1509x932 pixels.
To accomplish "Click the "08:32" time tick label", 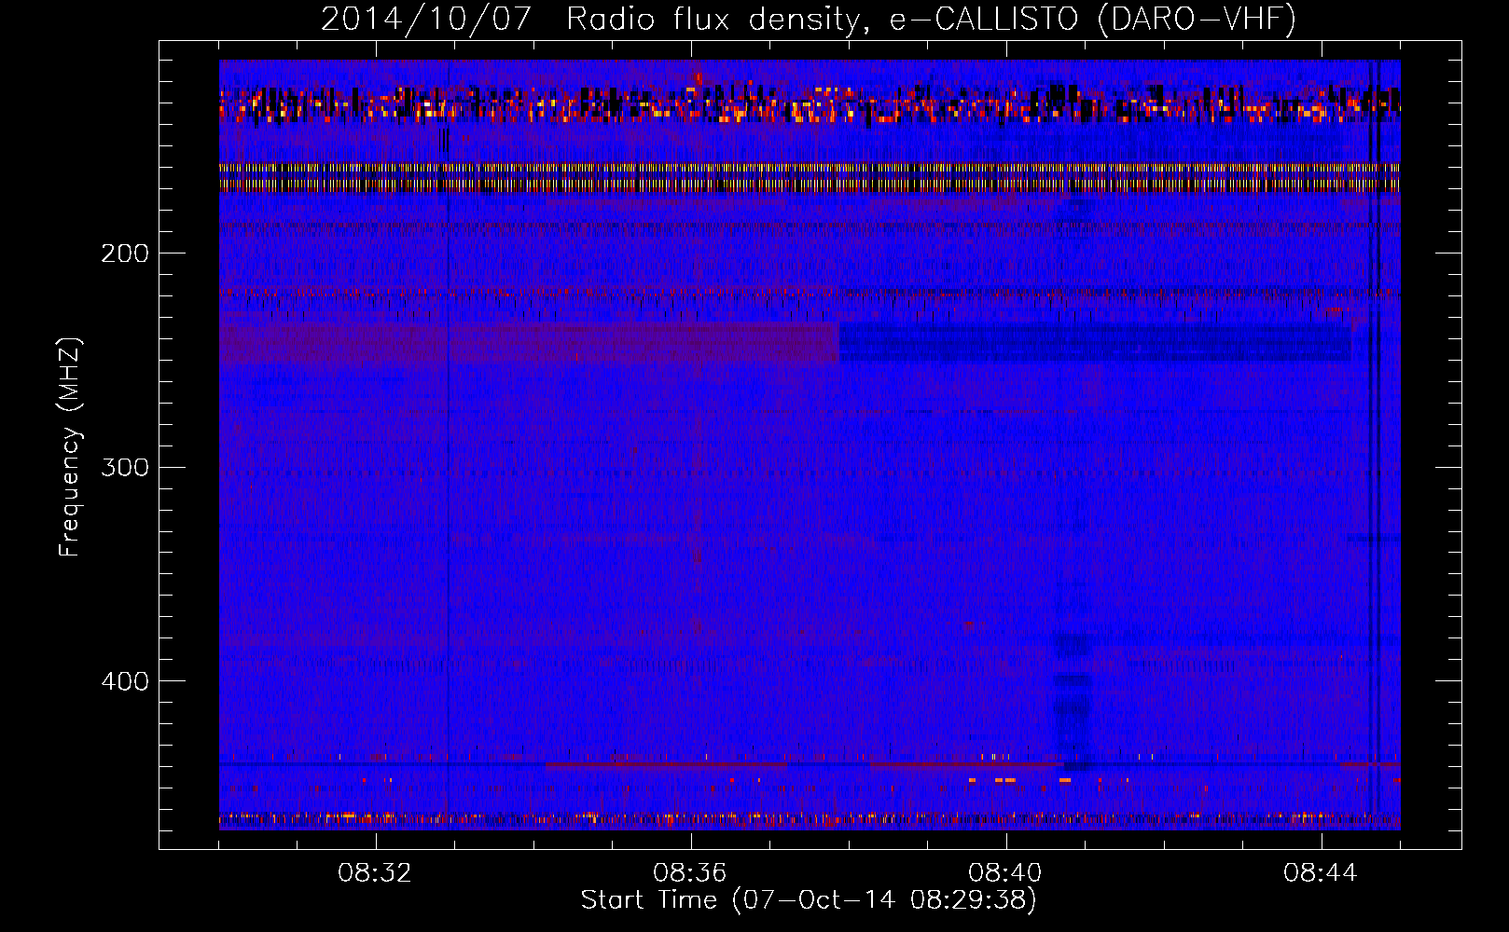I will [375, 873].
